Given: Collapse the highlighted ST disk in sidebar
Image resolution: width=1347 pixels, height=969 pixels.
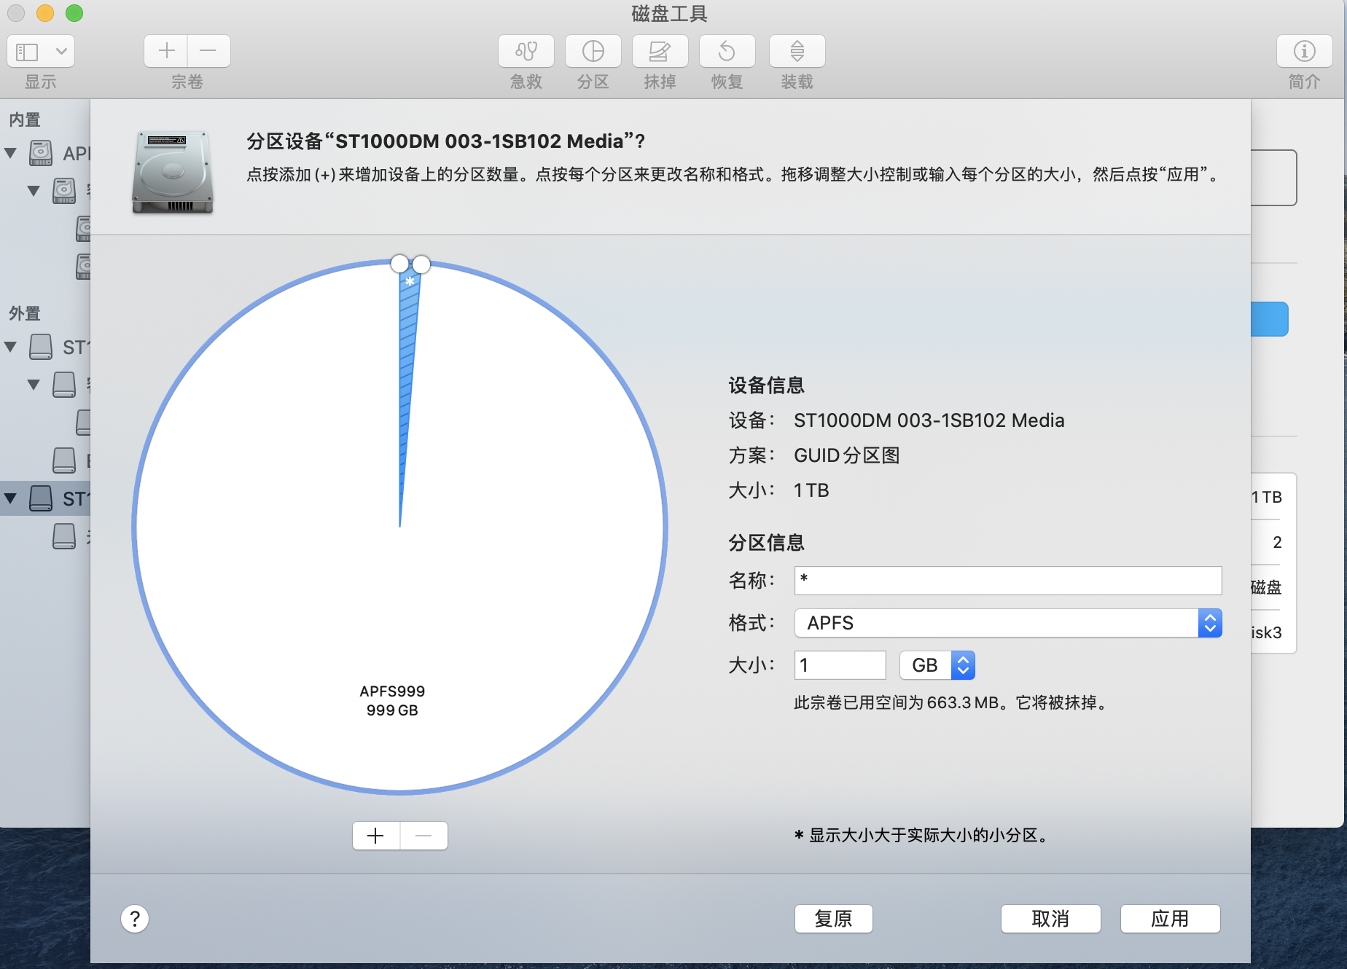Looking at the screenshot, I should 11,498.
